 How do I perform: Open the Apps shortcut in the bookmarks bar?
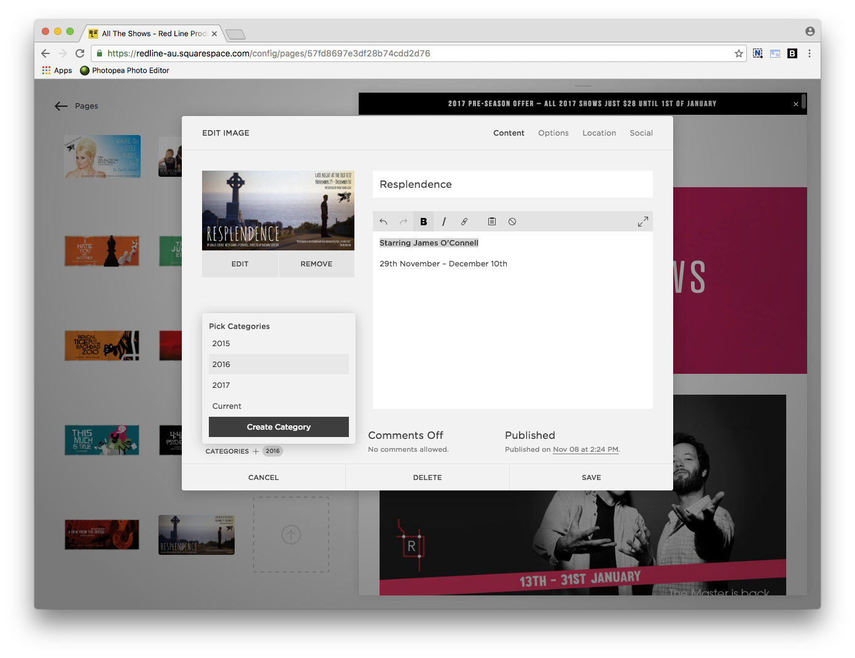57,71
